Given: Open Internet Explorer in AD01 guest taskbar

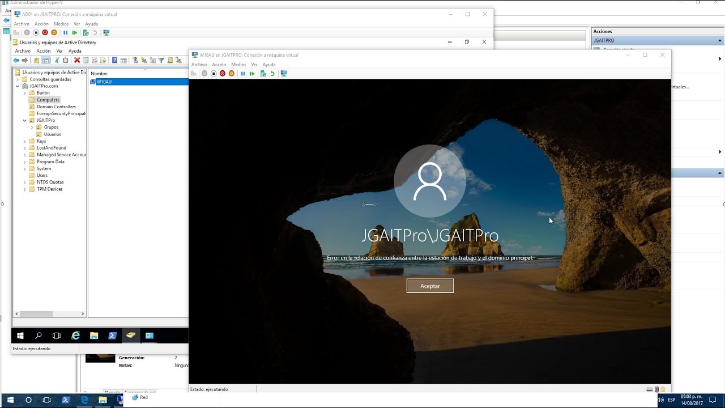Looking at the screenshot, I should pyautogui.click(x=75, y=335).
